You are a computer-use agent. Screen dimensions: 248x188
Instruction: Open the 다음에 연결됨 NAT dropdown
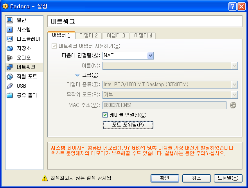(x=128, y=56)
